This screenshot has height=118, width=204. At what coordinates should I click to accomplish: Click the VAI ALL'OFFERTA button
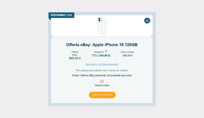pos(102,95)
